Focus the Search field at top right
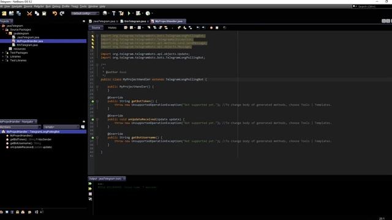The height and width of the screenshot is (220, 392). pyautogui.click(x=372, y=6)
